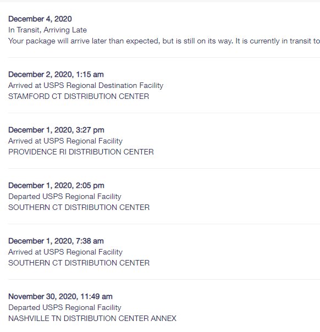Image resolution: width=320 pixels, height=332 pixels.
Task: Click NASHVILLE TN DISTRIBUTION CENTER ANNEX location
Action: pos(92,318)
